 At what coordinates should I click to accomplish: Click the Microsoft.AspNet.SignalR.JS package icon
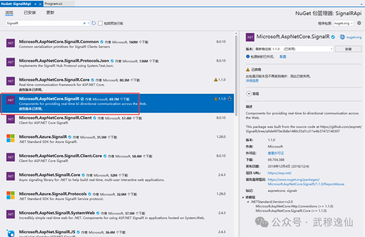point(10,233)
